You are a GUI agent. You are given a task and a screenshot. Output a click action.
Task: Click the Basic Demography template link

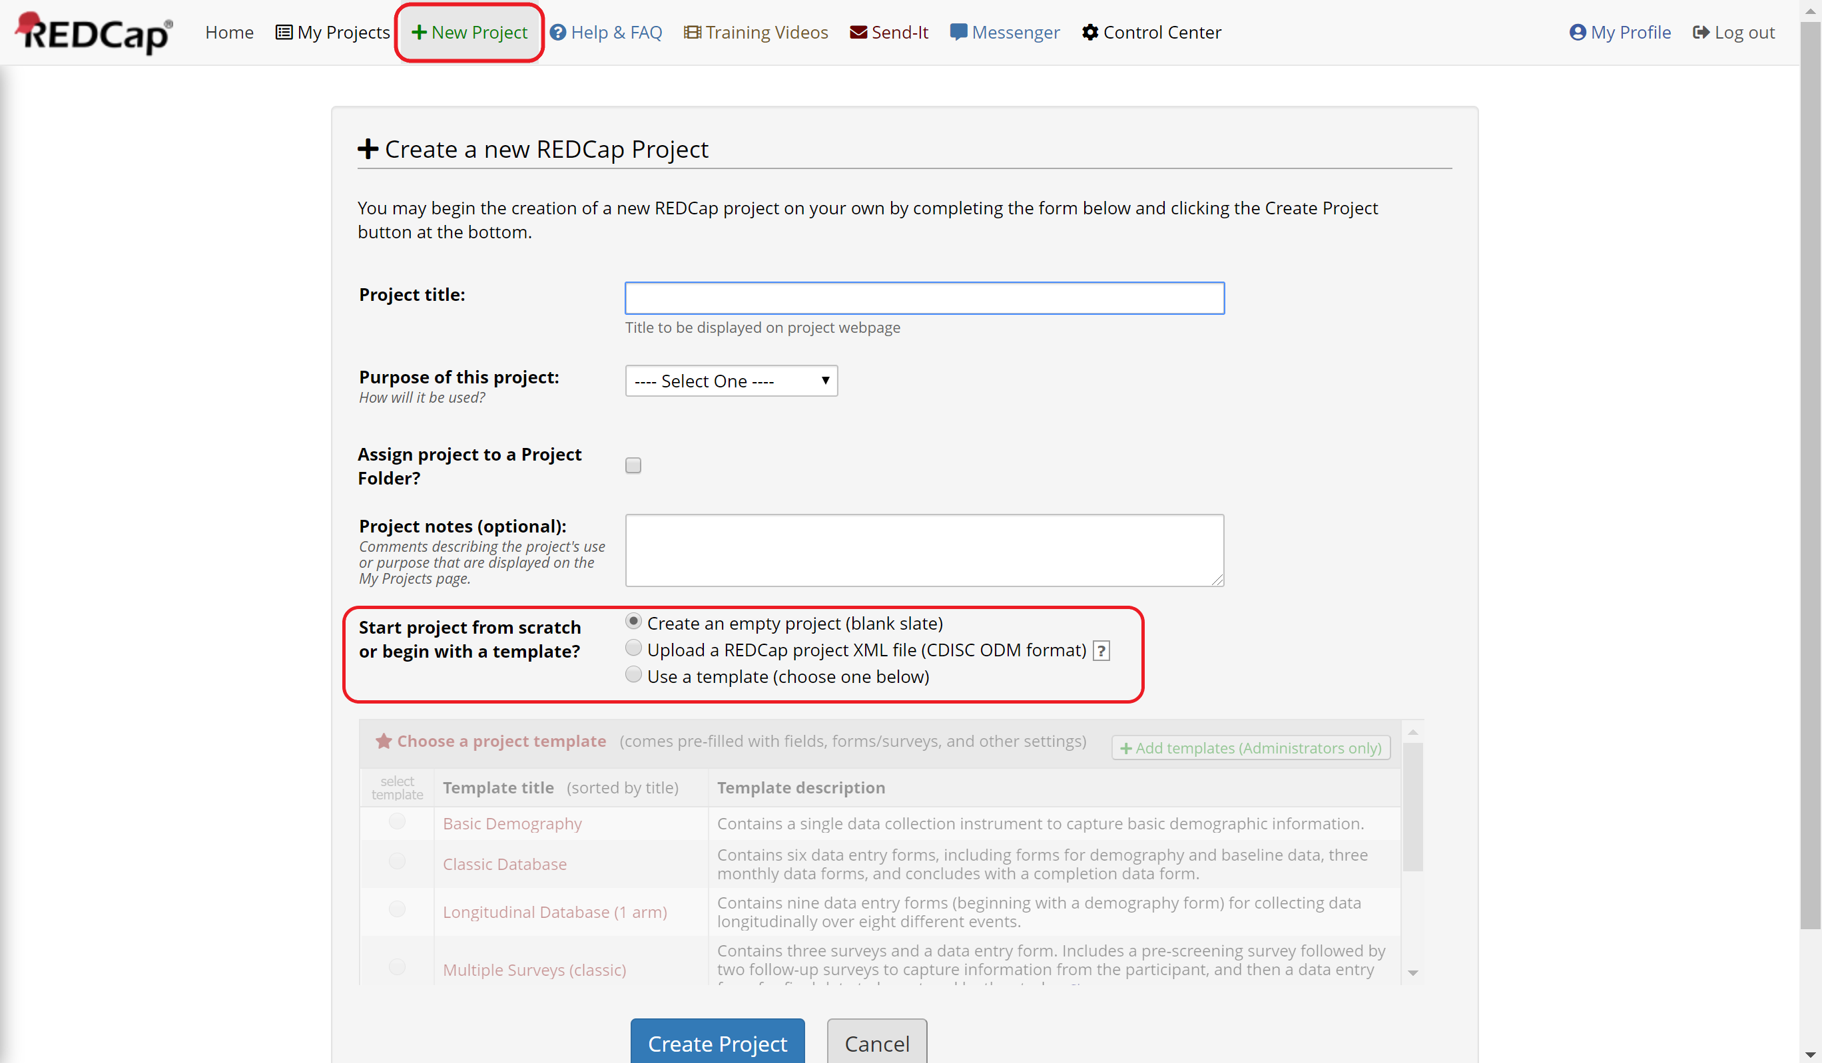pos(511,823)
